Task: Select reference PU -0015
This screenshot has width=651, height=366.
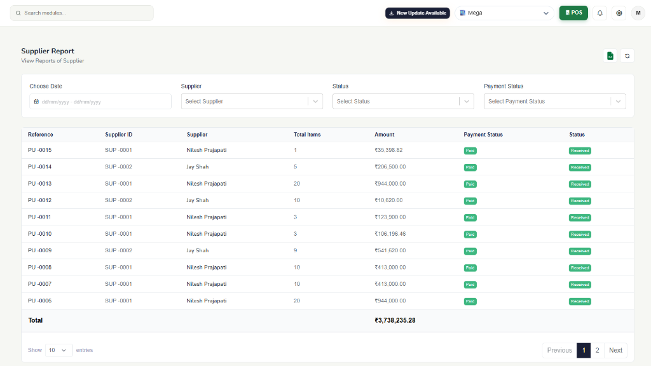Action: [39, 150]
